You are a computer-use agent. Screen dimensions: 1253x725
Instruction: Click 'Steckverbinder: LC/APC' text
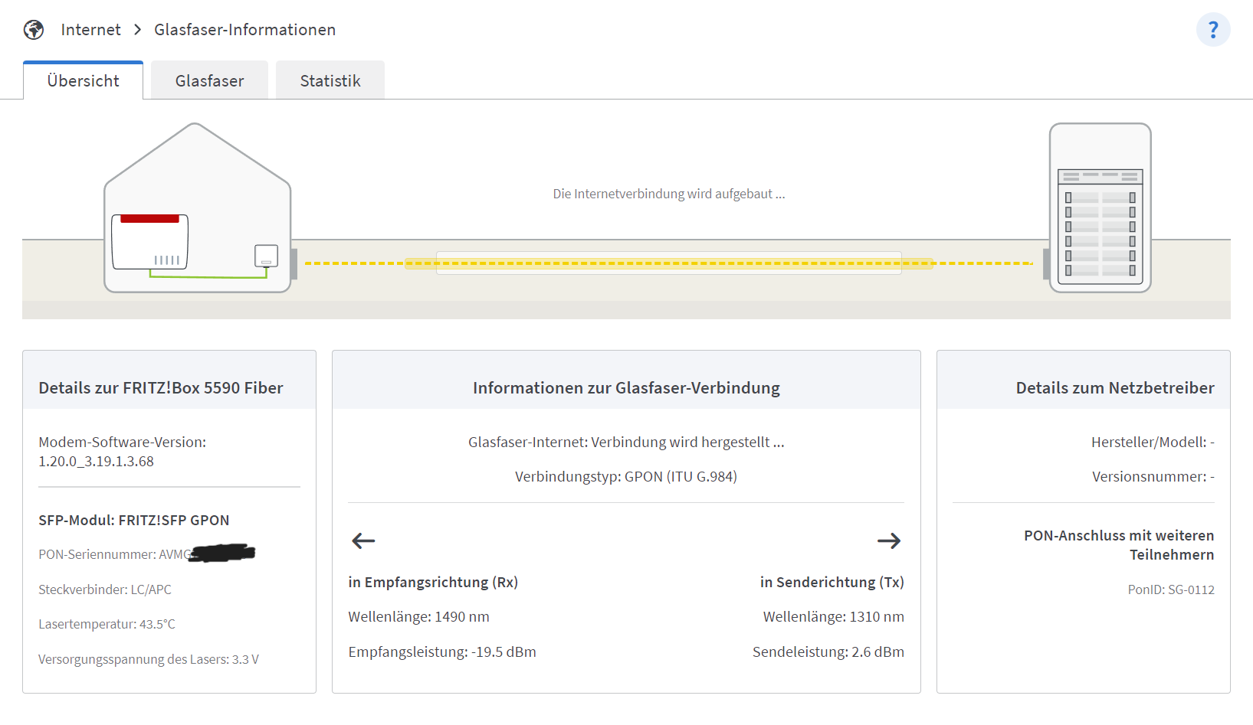click(105, 589)
